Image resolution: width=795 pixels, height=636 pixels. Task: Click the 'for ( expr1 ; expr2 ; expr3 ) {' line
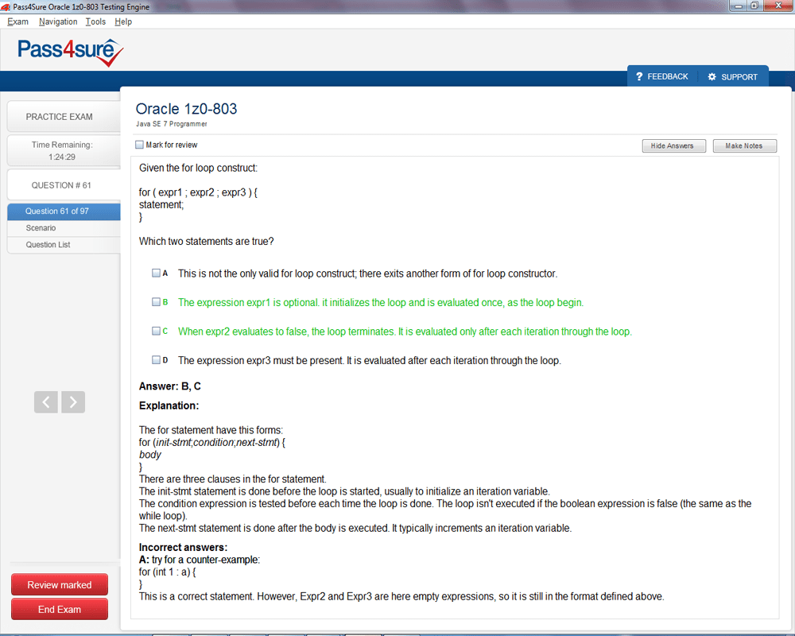pyautogui.click(x=198, y=192)
